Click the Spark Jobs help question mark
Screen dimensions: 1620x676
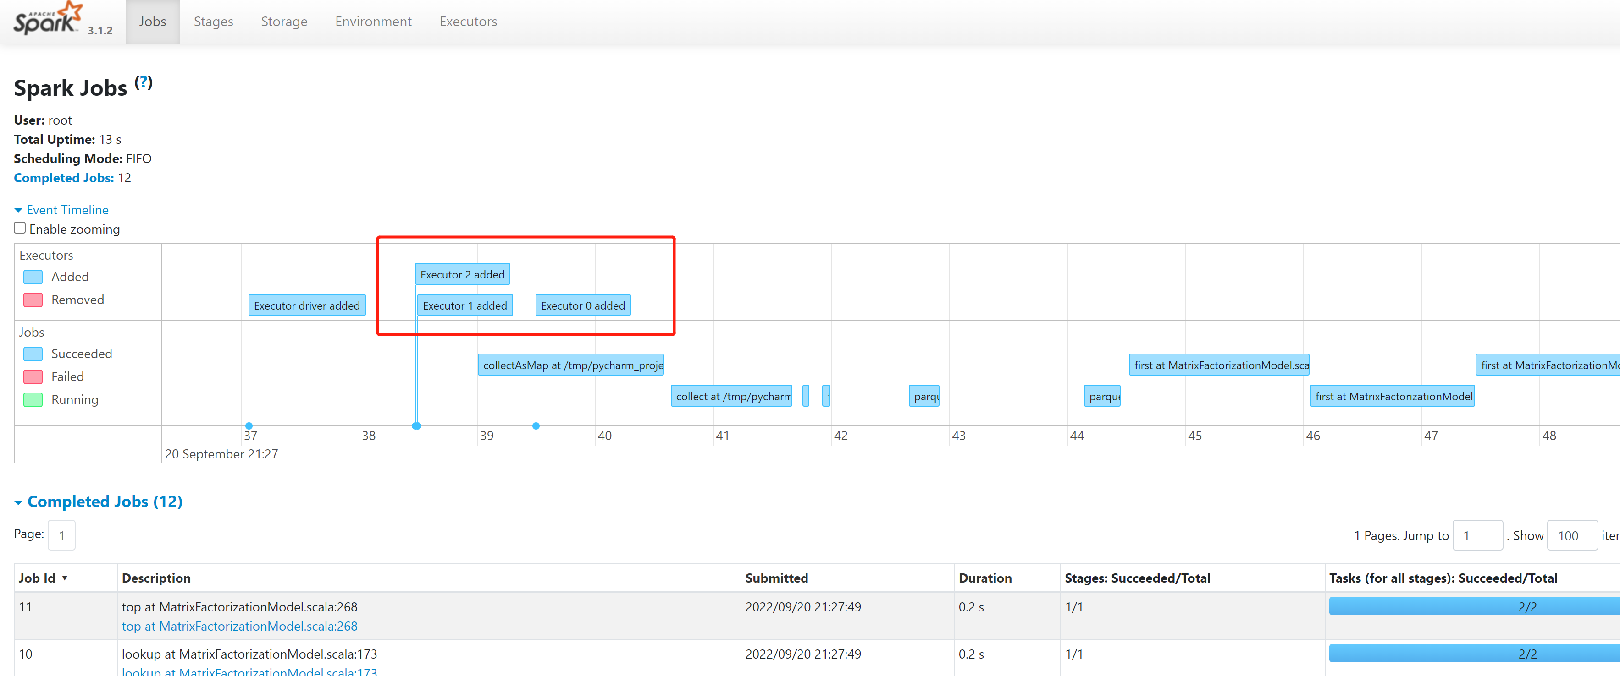144,82
